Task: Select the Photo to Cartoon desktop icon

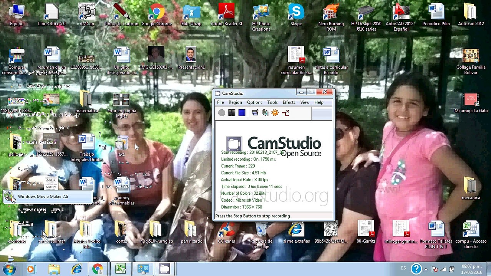Action: [x=122, y=15]
